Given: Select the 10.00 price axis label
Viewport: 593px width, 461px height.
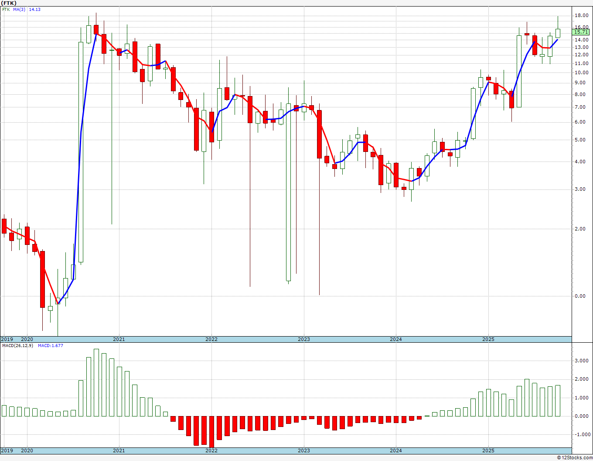Looking at the screenshot, I should pos(581,72).
